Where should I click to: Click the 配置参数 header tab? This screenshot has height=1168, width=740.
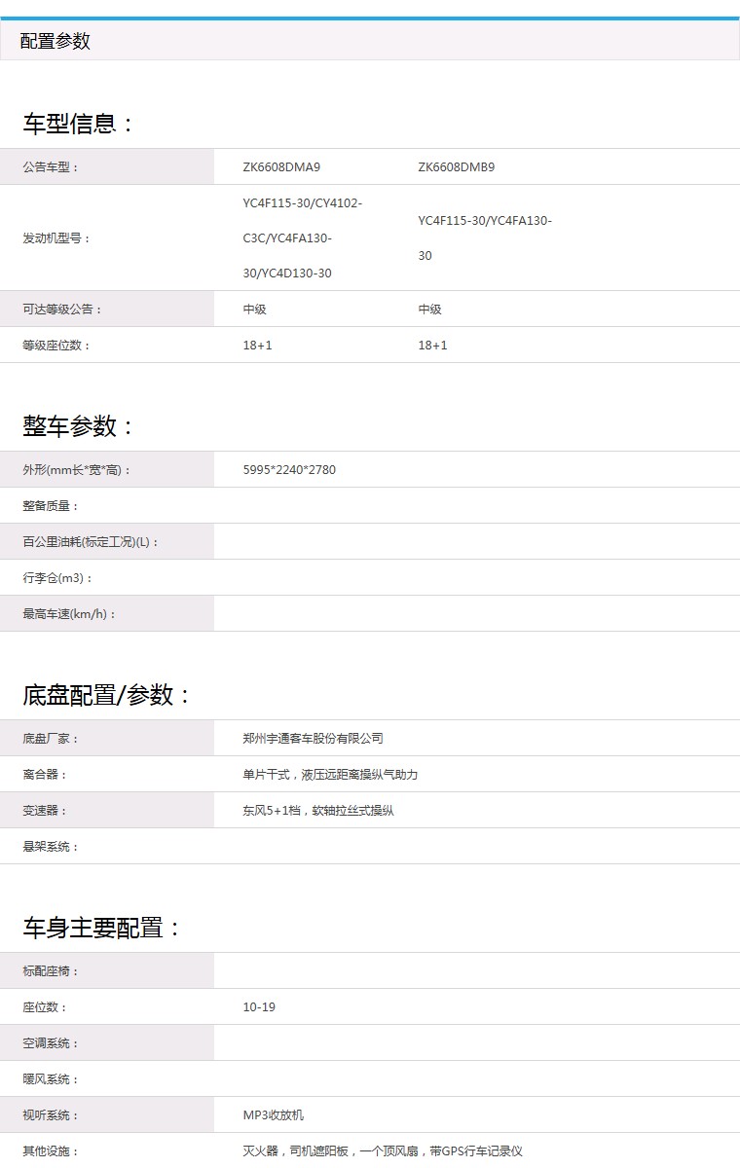click(55, 41)
